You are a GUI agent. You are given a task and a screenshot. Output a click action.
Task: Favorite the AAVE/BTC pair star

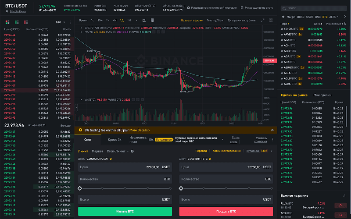282,35
